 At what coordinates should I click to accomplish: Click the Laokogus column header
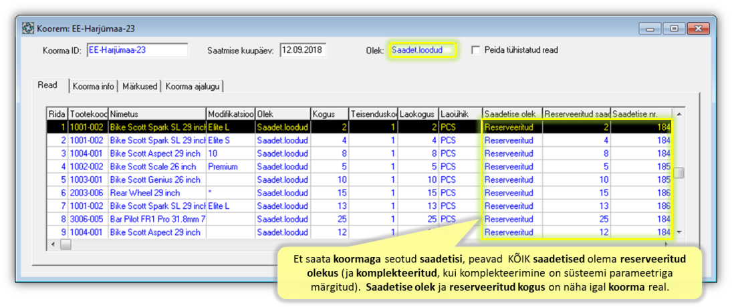[x=418, y=114]
